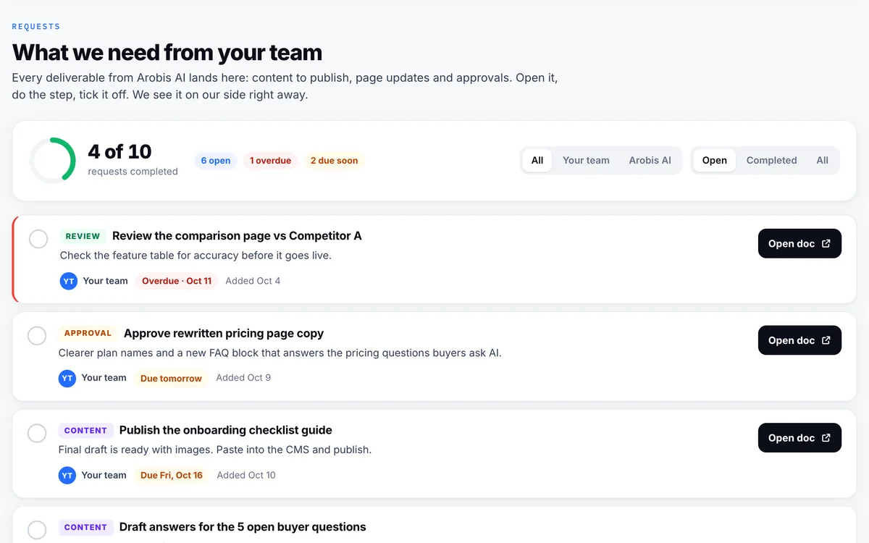
Task: Click the 'REQUESTS' section label
Action: 36,27
